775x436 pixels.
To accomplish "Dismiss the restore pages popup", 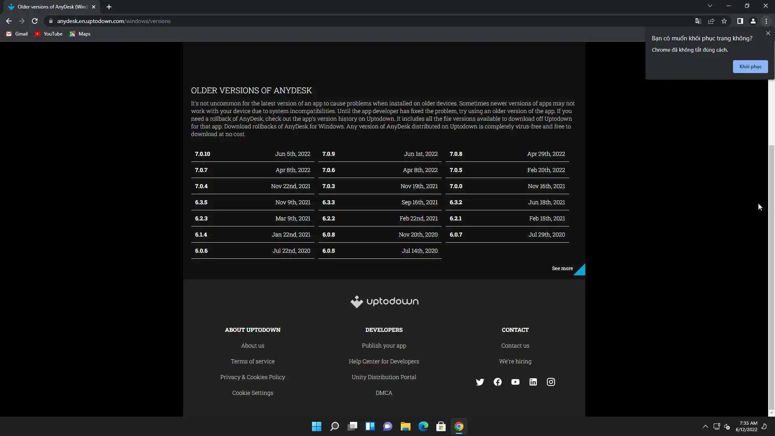I will tap(768, 34).
